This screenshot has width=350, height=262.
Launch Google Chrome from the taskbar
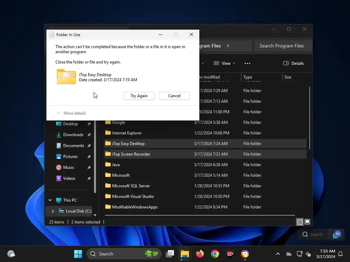215,254
